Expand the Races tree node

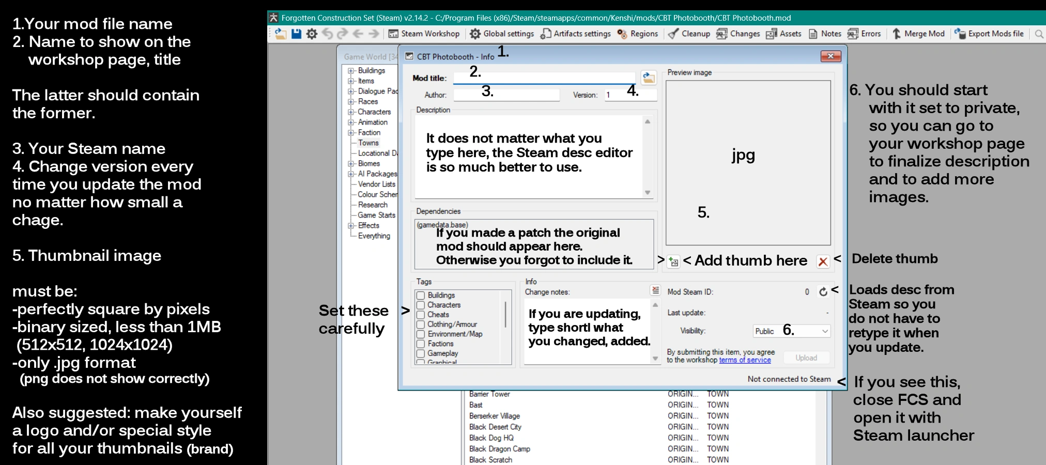tap(351, 102)
